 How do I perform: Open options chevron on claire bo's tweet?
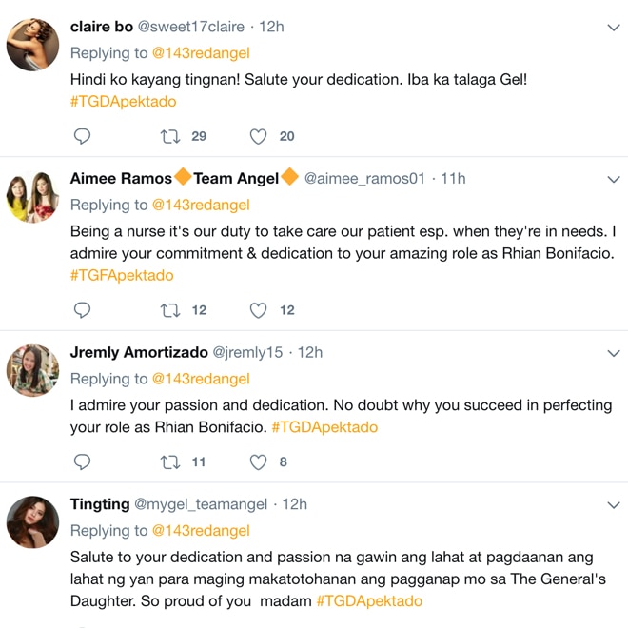pos(614,28)
